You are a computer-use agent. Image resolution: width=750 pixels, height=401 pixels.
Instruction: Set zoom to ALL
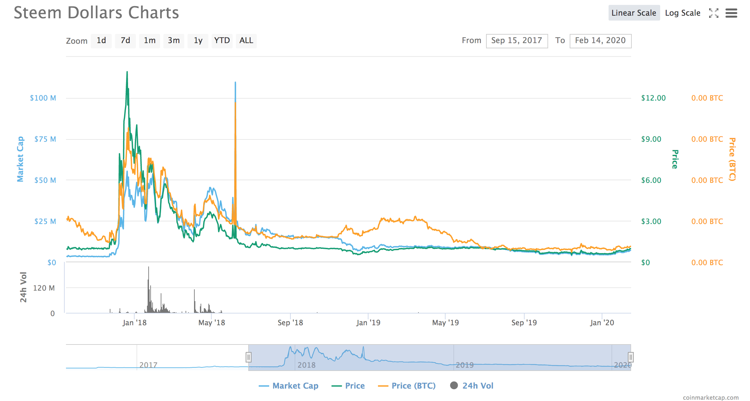(246, 40)
